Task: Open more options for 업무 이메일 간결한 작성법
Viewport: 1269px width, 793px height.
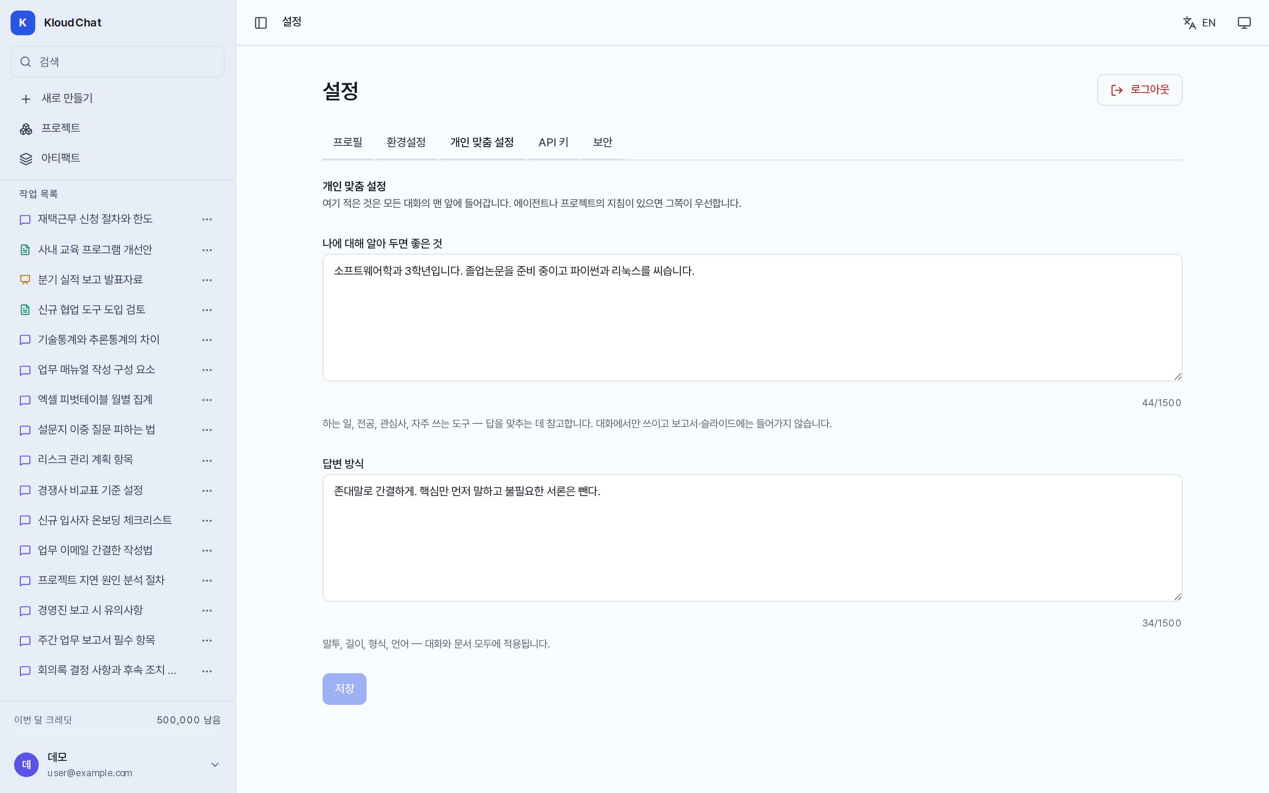Action: point(207,550)
